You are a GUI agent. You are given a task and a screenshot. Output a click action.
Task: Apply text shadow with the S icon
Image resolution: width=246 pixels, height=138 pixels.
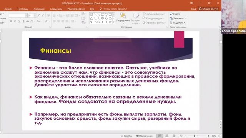(23, 21)
